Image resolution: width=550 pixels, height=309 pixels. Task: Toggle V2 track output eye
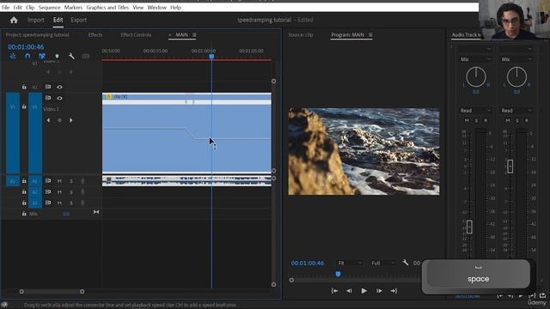coord(59,88)
